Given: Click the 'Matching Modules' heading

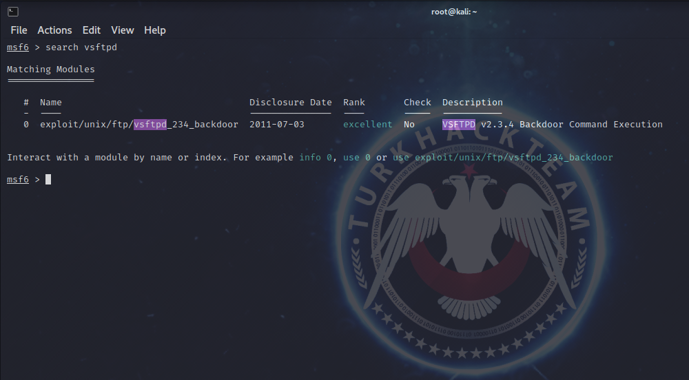Looking at the screenshot, I should pos(50,70).
